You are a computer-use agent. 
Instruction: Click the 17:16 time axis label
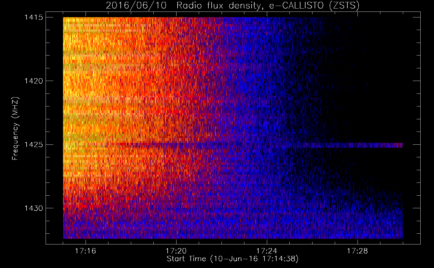85,251
